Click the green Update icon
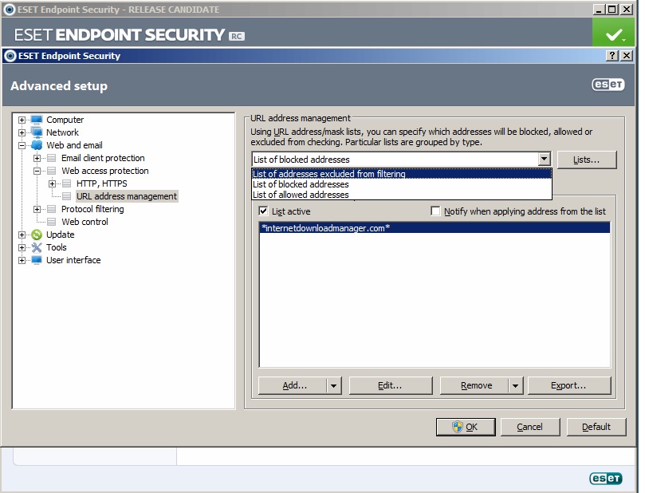Screen dimensions: 645x493 (x=37, y=235)
